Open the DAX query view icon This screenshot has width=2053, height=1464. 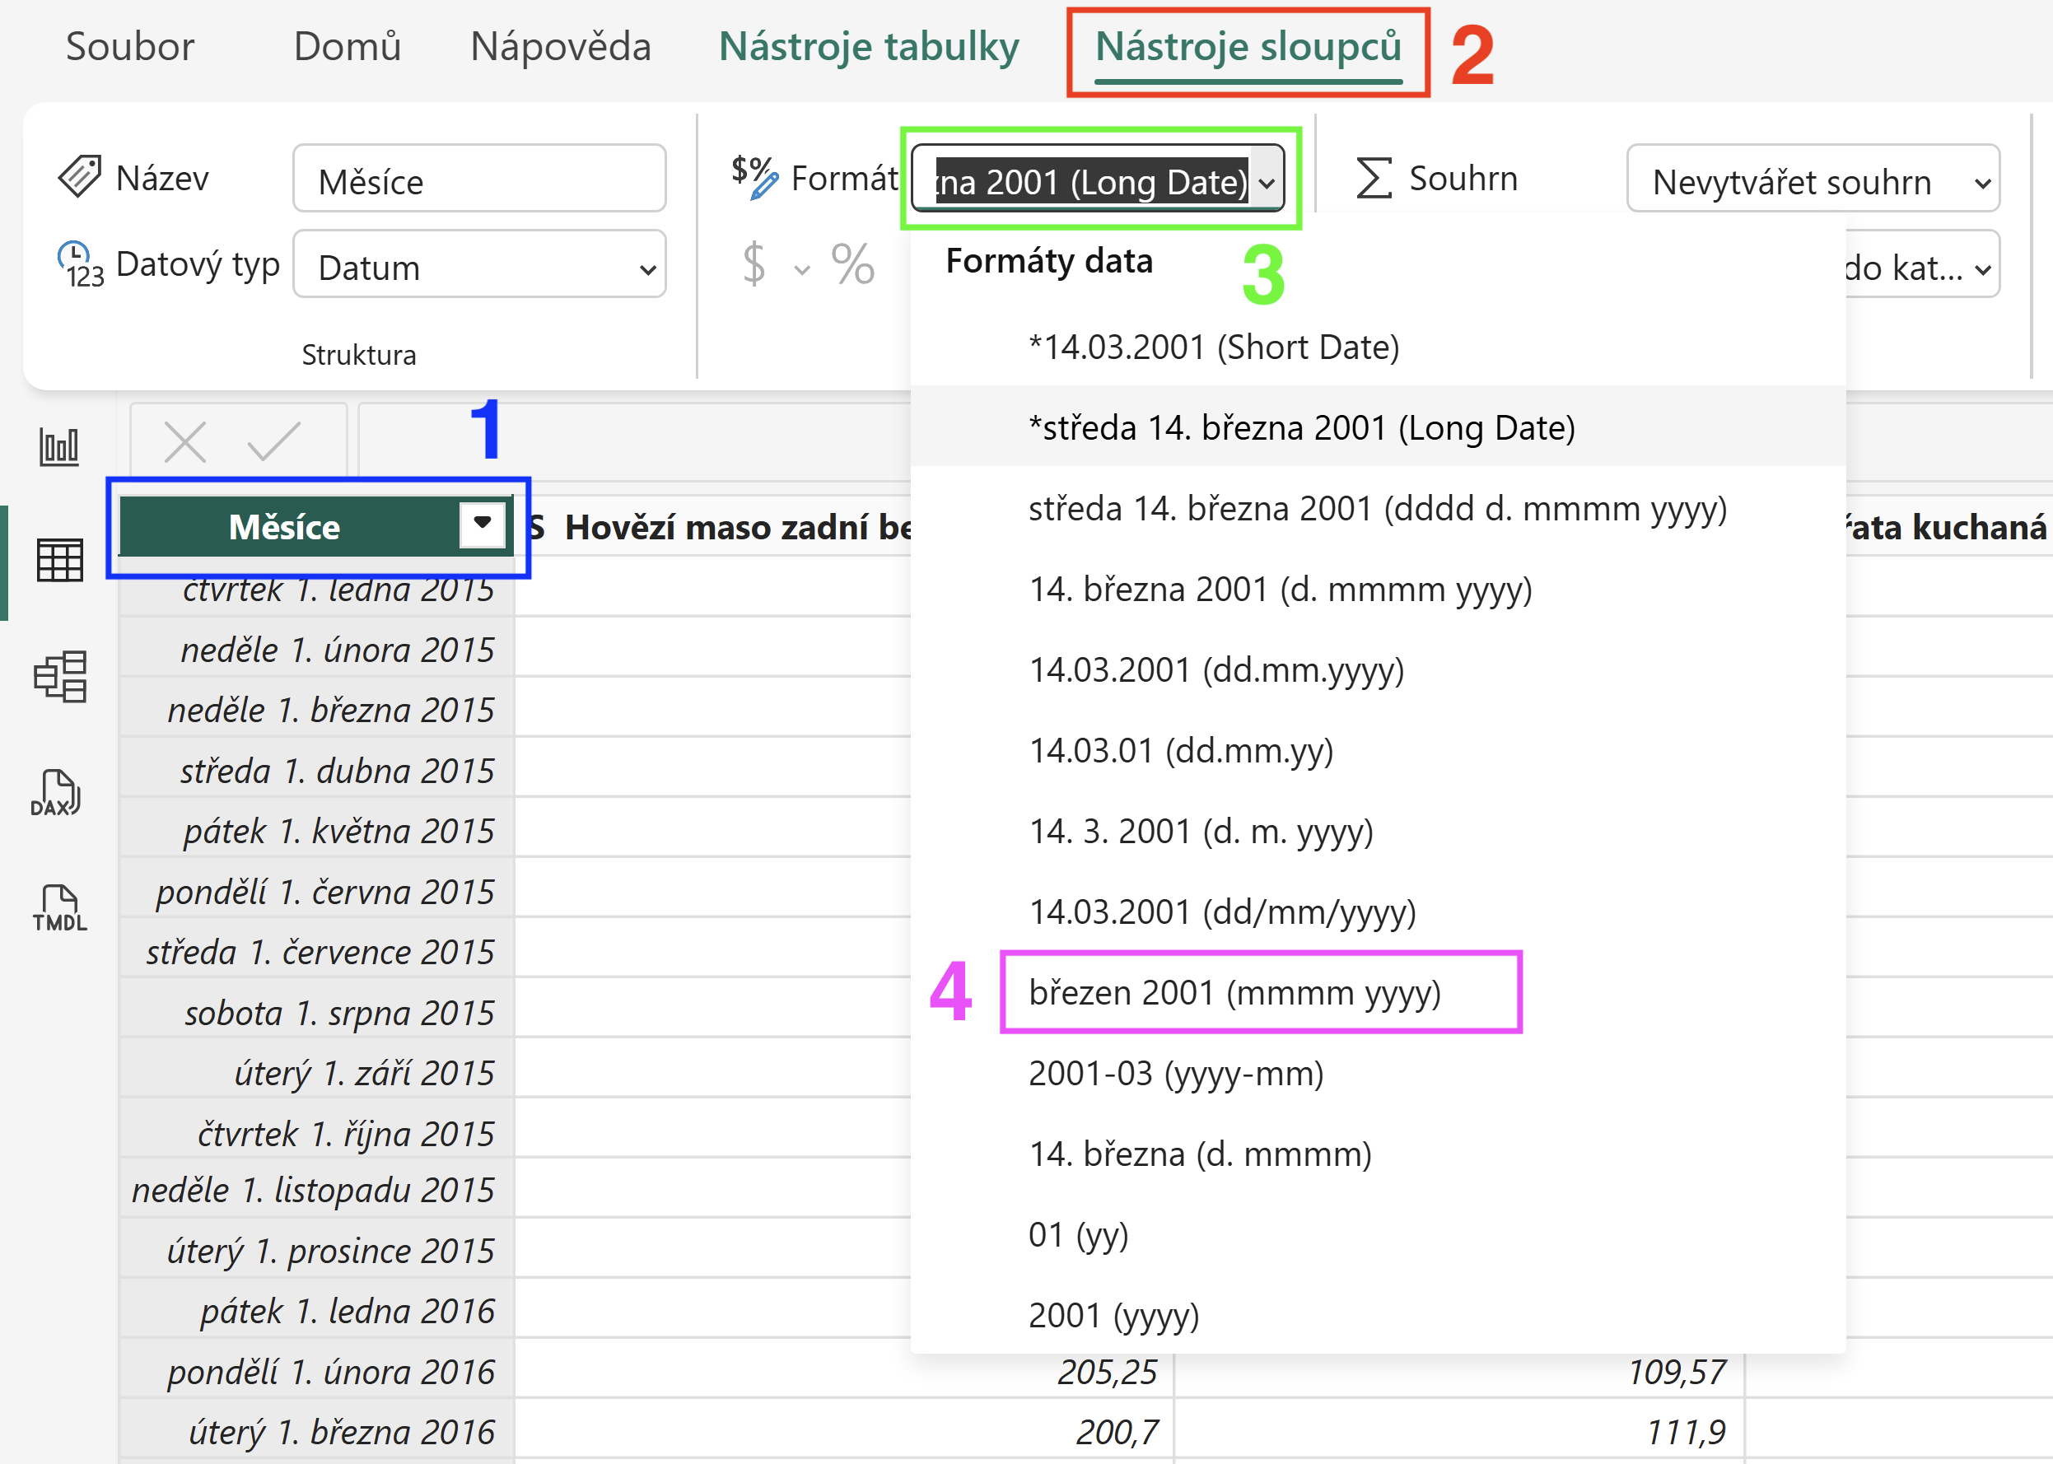(56, 793)
